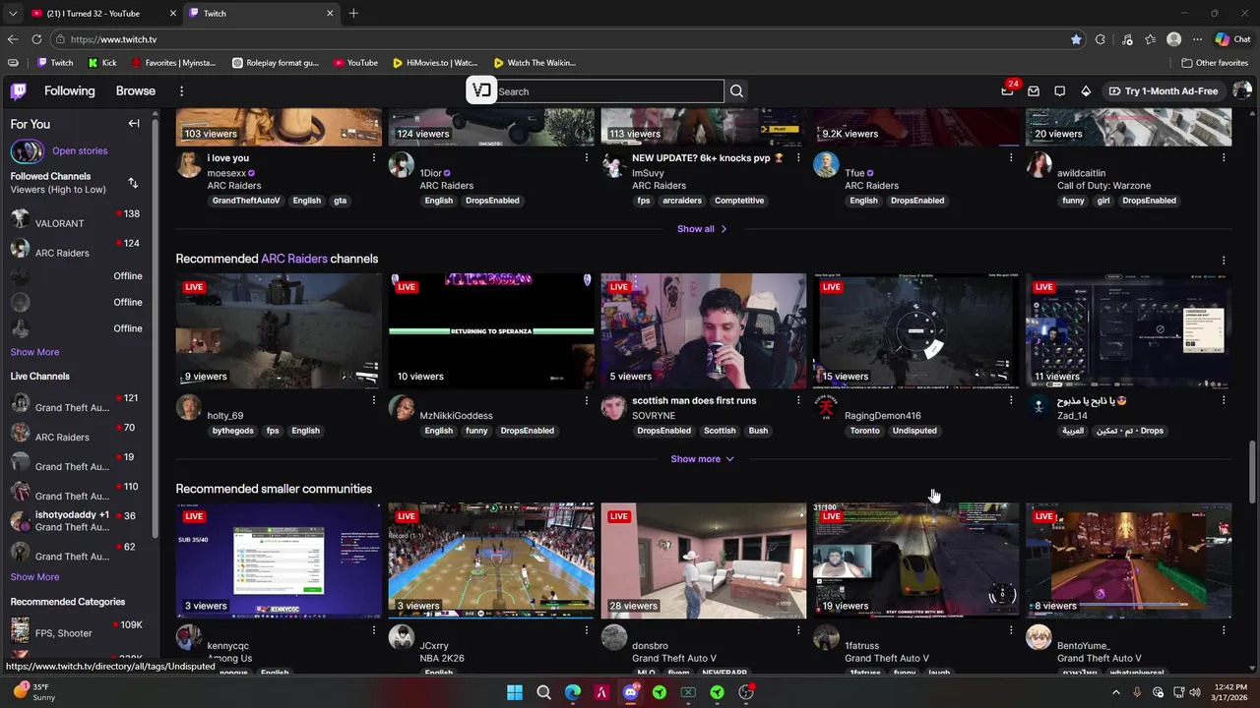The width and height of the screenshot is (1260, 708).
Task: Open HiMovies.to bookmark
Action: click(434, 63)
